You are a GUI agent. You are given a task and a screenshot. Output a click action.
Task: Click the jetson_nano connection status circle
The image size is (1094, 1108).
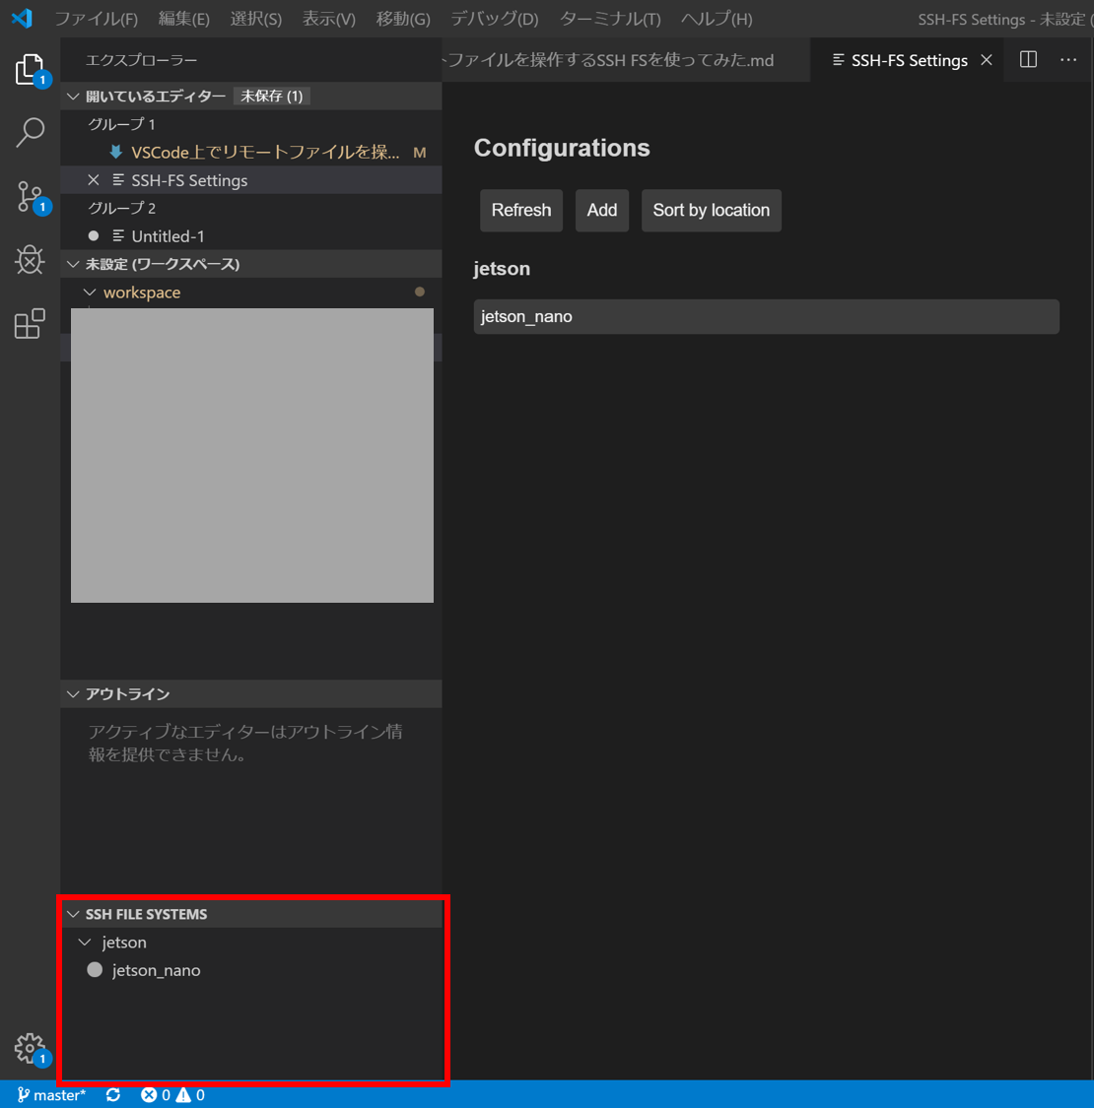[95, 969]
